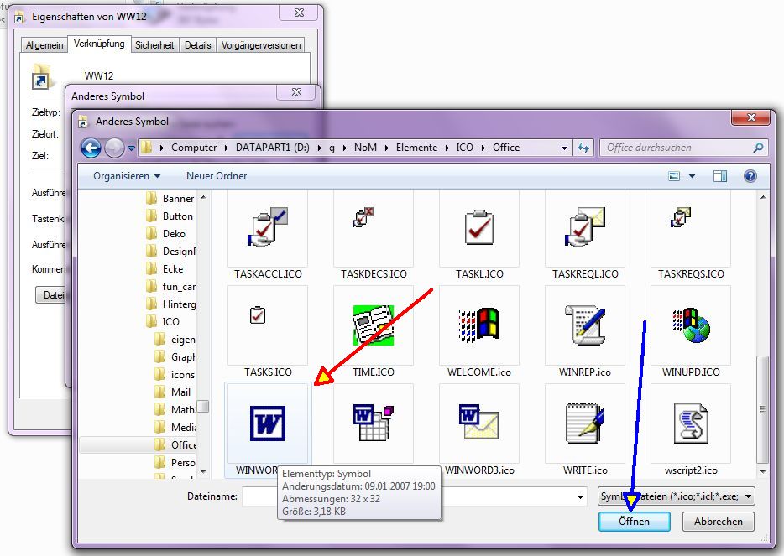Select the Word table icon beside WINWORD3
784x556 pixels.
374,423
